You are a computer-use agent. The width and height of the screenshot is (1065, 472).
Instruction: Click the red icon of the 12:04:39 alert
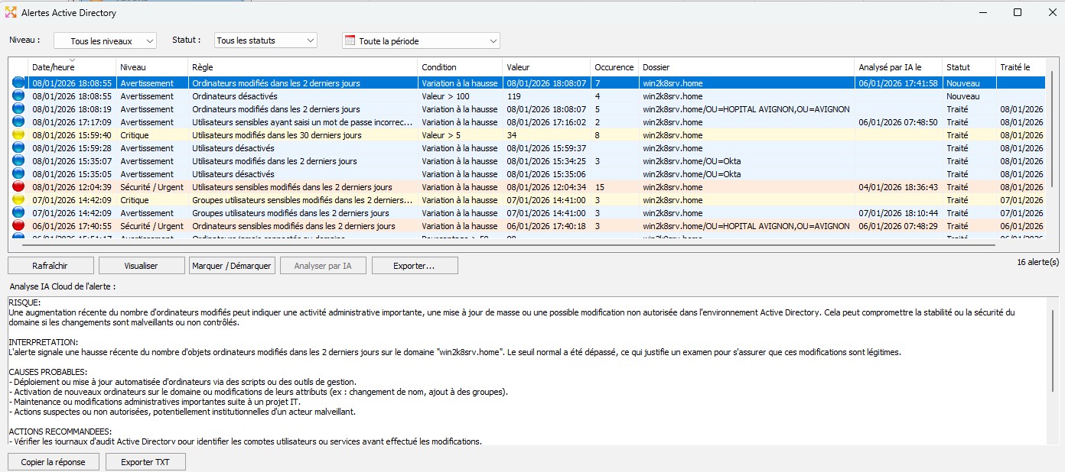tap(18, 187)
